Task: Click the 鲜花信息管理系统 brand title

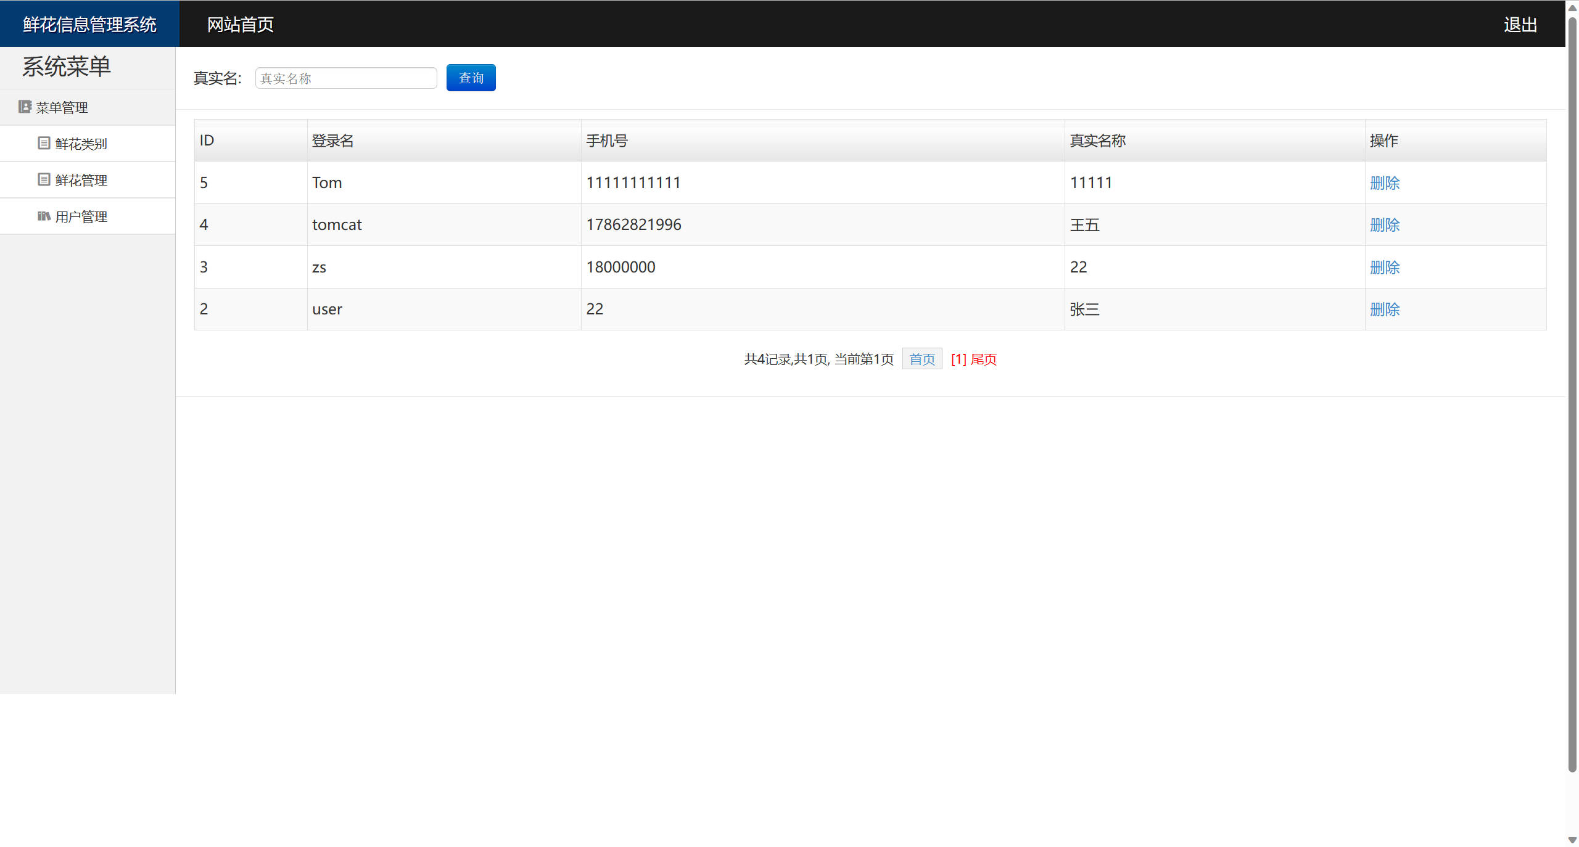Action: [x=89, y=25]
